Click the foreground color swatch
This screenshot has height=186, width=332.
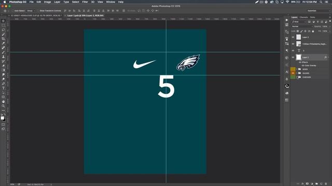coord(2,118)
